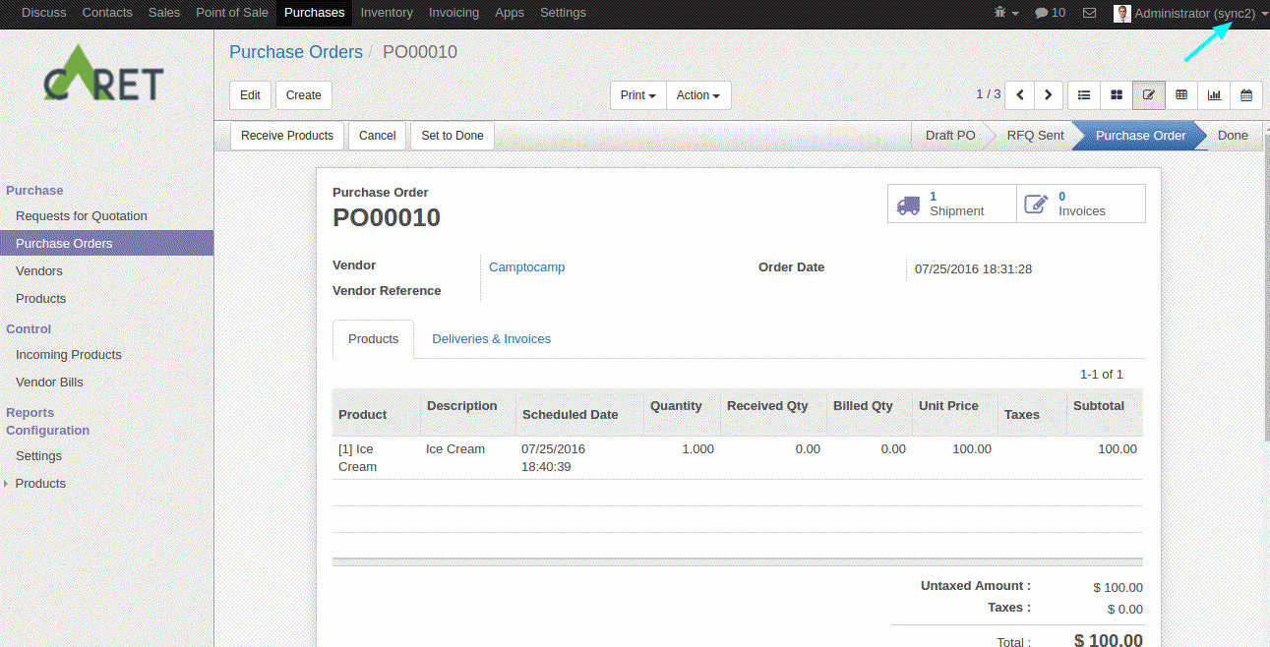Open the Inventory menu
1270x647 pixels.
[x=387, y=13]
